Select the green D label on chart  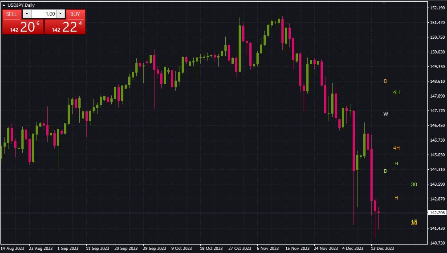click(x=386, y=171)
